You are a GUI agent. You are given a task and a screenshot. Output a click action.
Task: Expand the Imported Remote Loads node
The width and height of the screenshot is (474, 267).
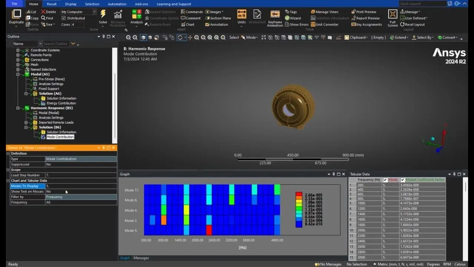point(26,122)
